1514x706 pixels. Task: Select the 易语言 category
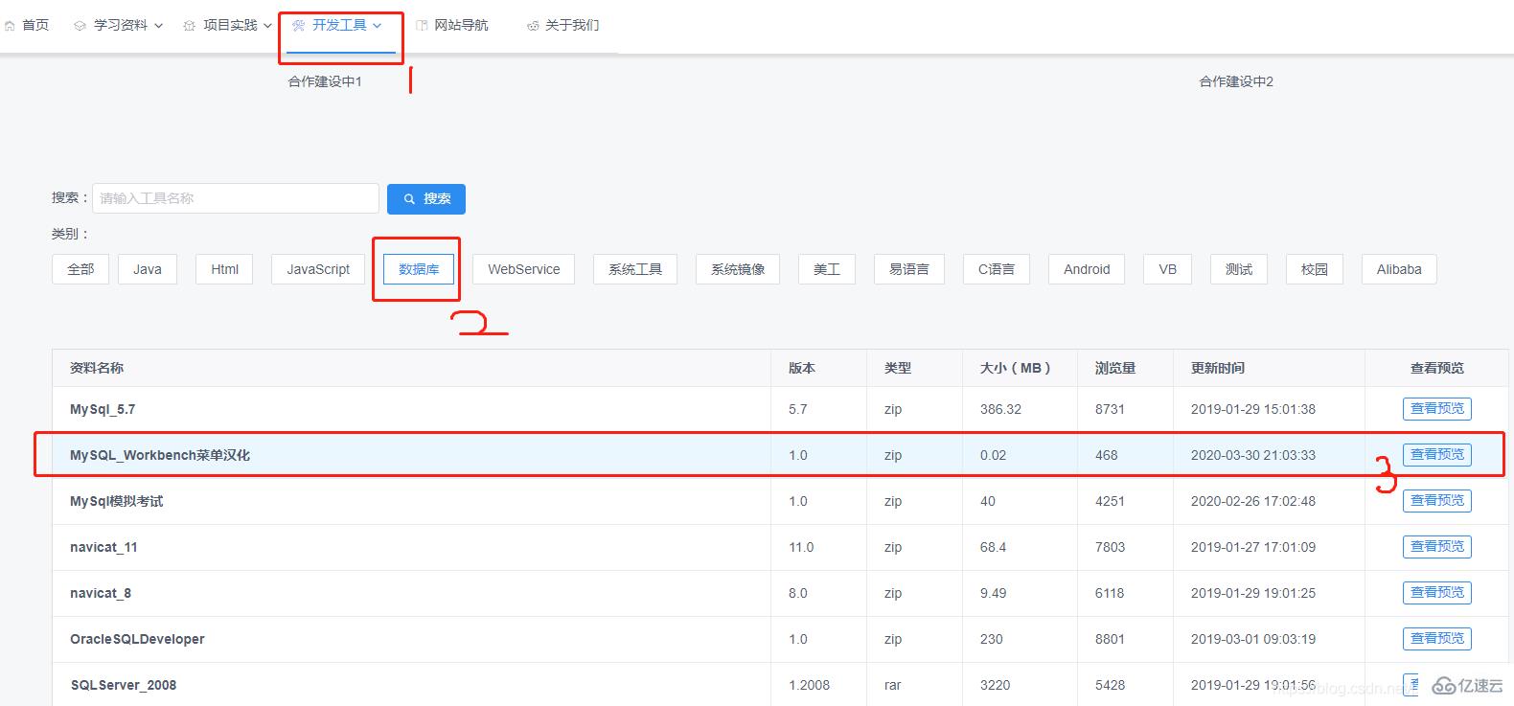(909, 269)
